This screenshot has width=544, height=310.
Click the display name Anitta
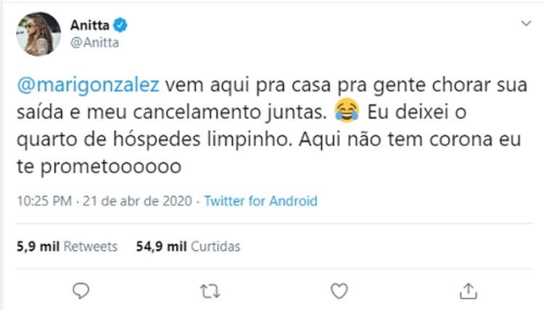[x=90, y=26]
